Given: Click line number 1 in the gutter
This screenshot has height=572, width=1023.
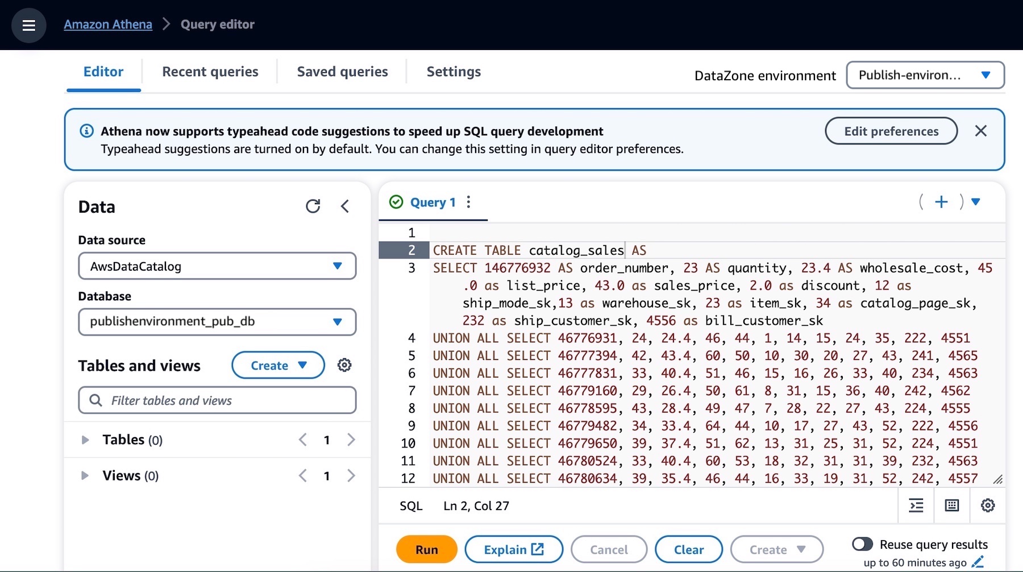Looking at the screenshot, I should coord(411,233).
